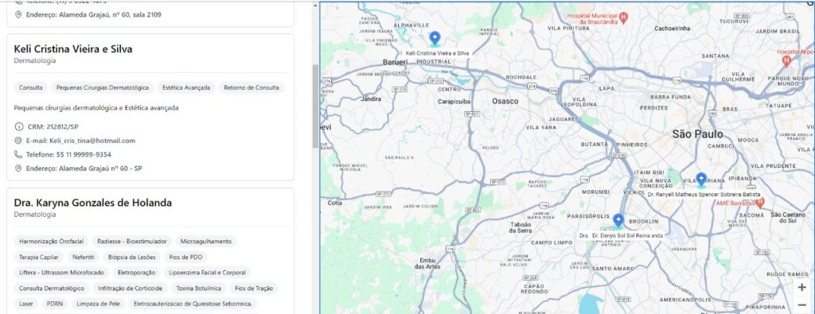The image size is (815, 314).
Task: Choose the Terapia Capilar tag
Action: point(40,257)
